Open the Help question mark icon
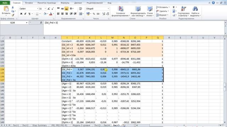The width and height of the screenshot is (227, 127). coord(213,3)
